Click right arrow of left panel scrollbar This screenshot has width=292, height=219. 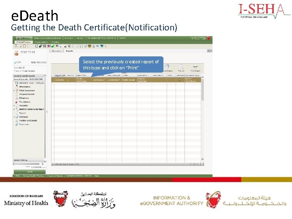coord(43,164)
